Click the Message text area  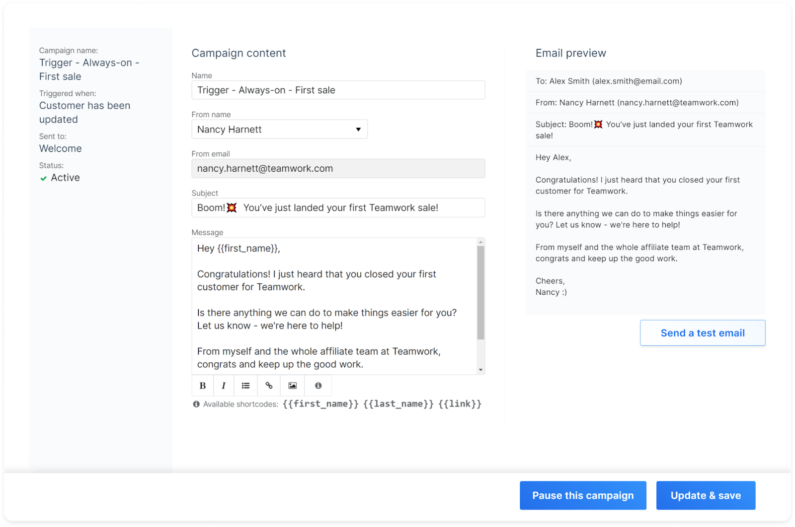tap(333, 306)
